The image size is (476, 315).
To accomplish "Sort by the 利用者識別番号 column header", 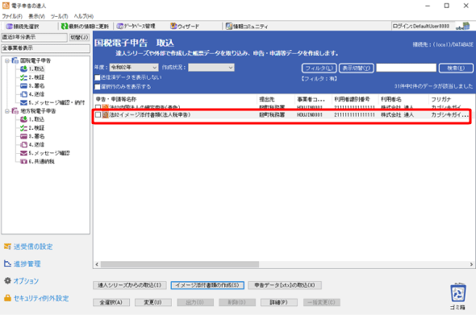I will [x=356, y=99].
